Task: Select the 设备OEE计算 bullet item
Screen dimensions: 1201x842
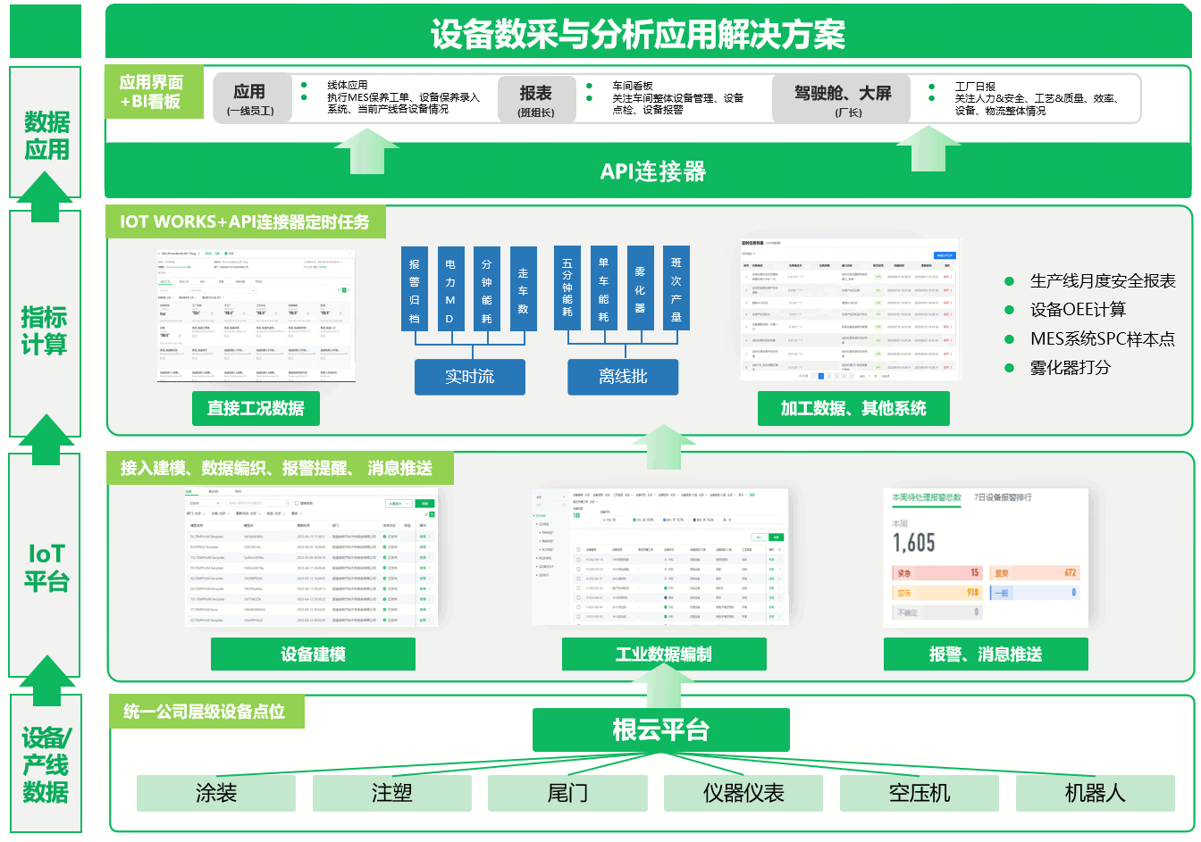Action: pyautogui.click(x=1077, y=310)
